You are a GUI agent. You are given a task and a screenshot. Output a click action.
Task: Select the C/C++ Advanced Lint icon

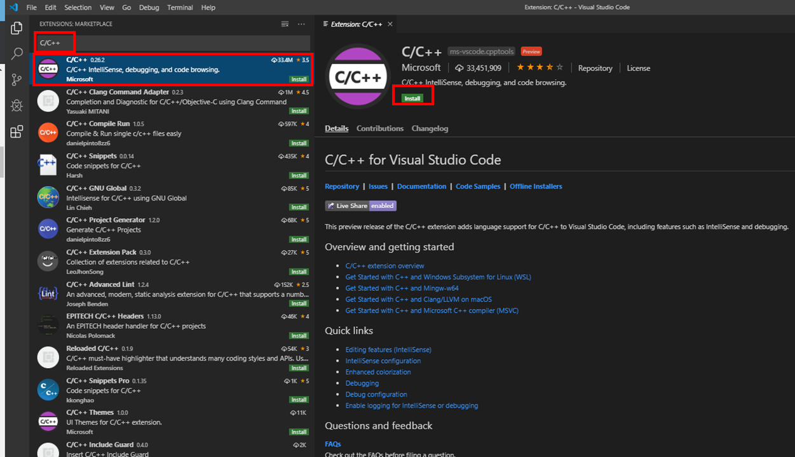pyautogui.click(x=48, y=293)
